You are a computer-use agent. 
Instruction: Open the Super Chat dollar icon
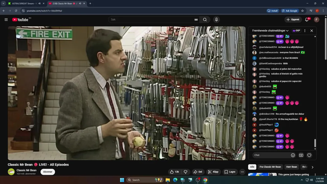tap(301, 155)
